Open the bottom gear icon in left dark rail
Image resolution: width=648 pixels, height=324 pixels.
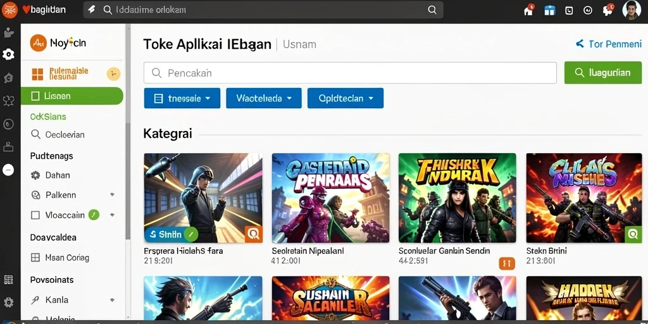click(8, 302)
